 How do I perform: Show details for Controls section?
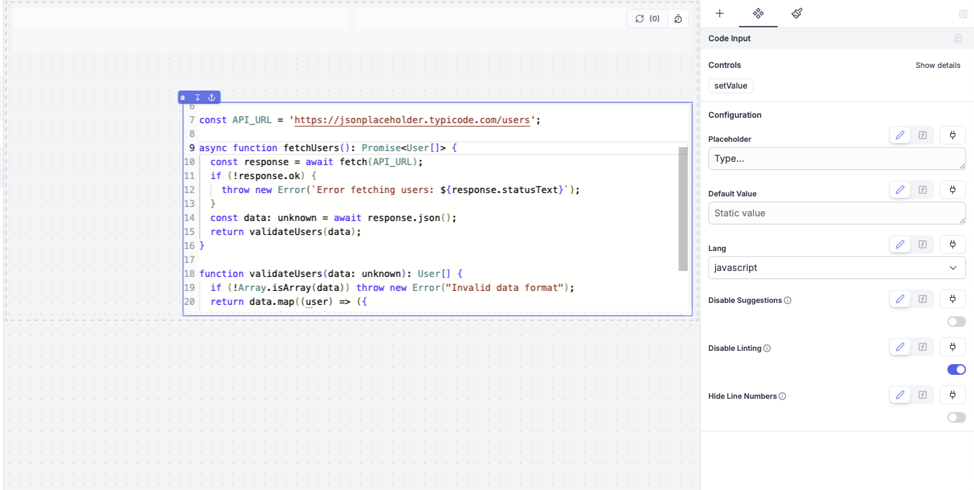937,65
